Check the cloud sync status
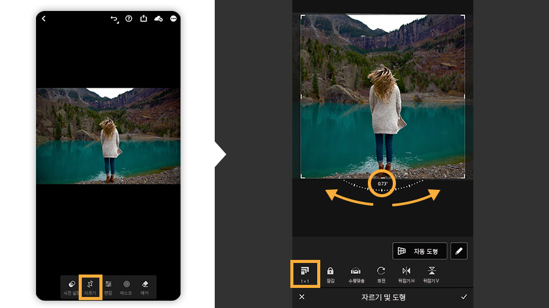Viewport: 549px width, 308px height. [158, 18]
